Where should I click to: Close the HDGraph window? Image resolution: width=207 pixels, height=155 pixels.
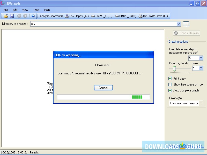point(204,3)
